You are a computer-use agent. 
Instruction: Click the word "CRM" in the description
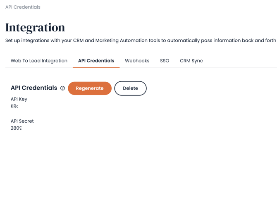[x=78, y=40]
